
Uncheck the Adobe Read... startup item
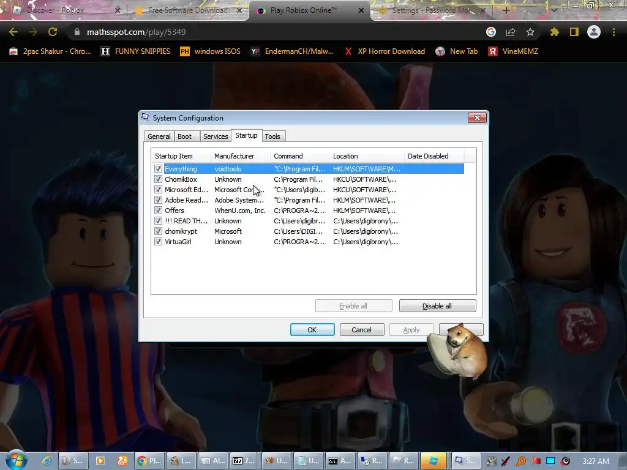coord(159,200)
